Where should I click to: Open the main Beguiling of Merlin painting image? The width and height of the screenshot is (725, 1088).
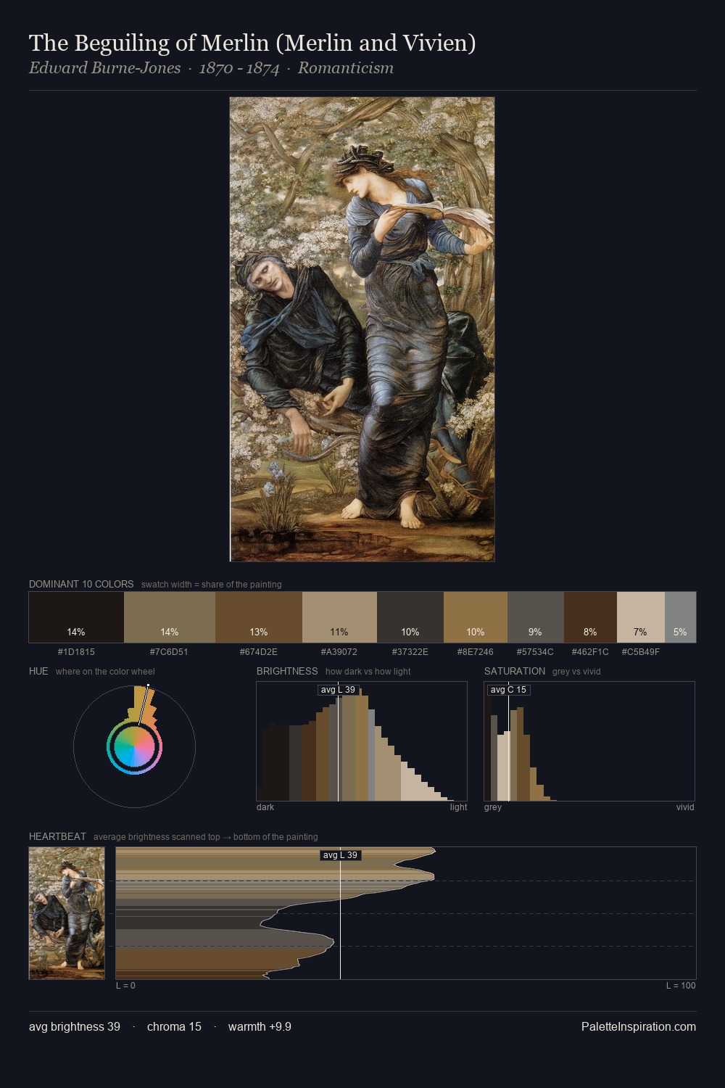tap(362, 329)
